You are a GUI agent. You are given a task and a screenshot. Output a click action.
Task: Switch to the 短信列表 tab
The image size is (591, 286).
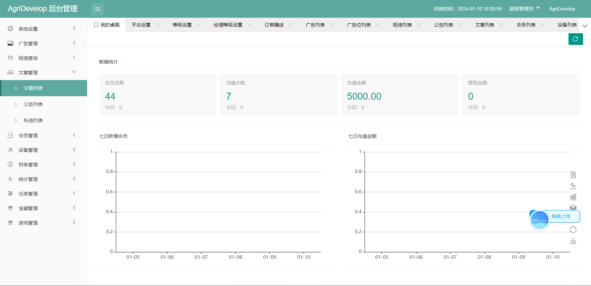tap(402, 25)
